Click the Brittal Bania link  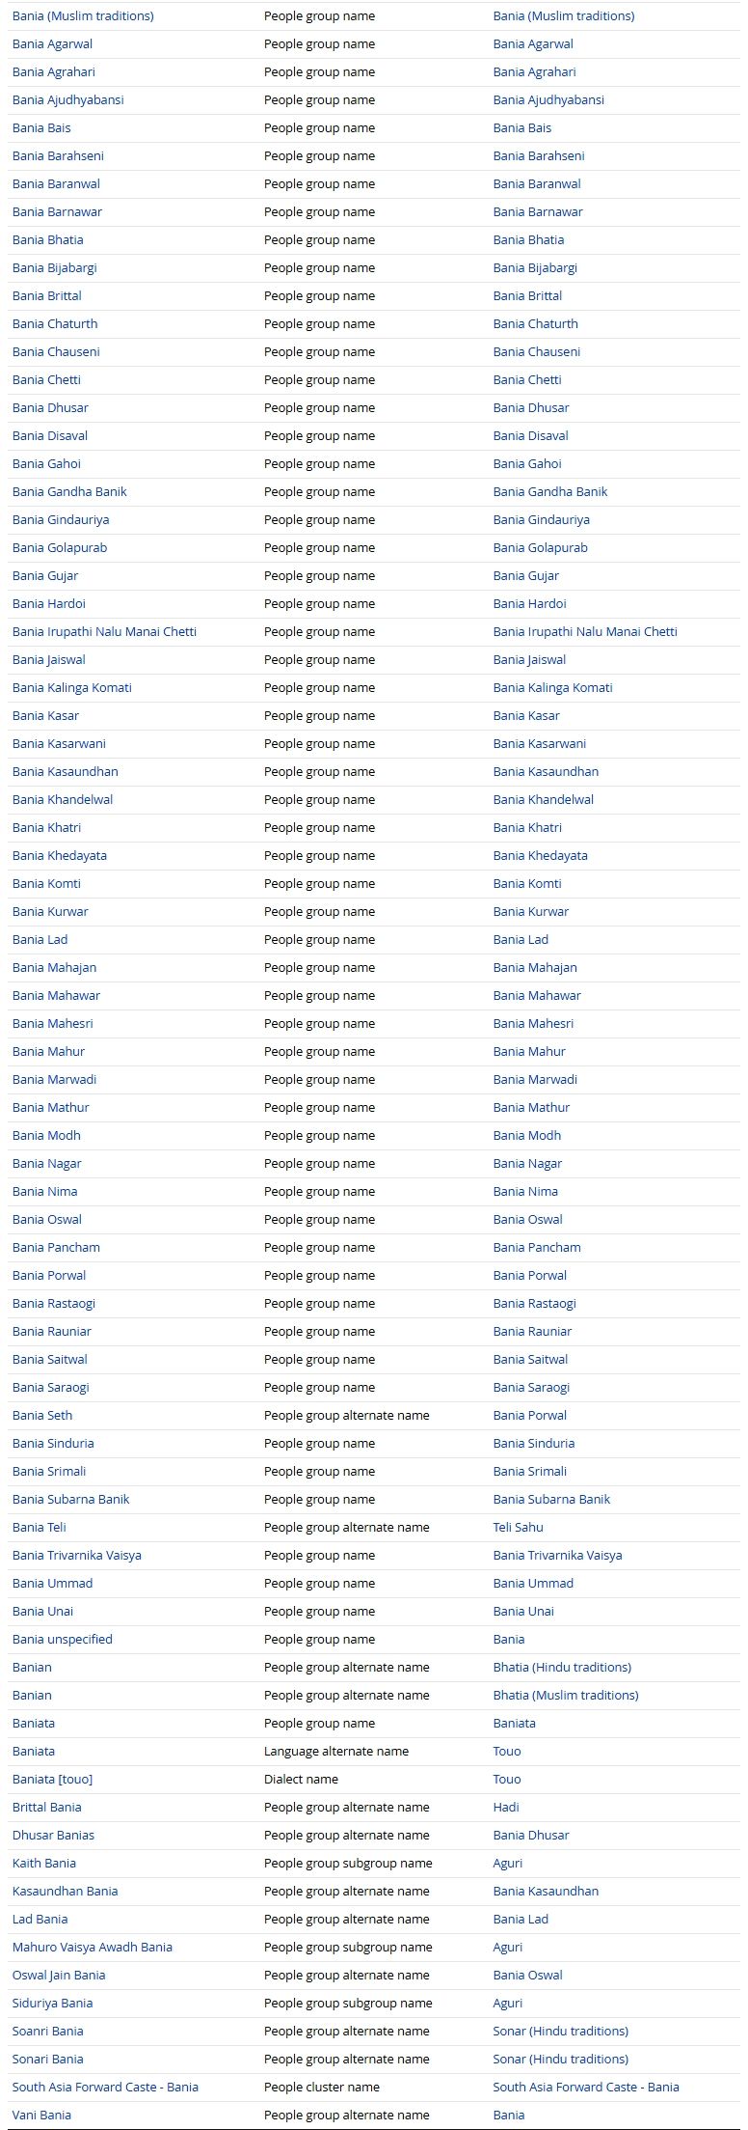click(x=47, y=1807)
